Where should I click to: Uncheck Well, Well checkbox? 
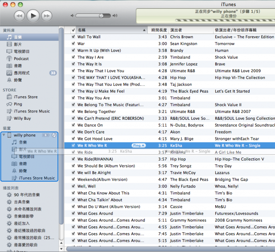pos(73,186)
